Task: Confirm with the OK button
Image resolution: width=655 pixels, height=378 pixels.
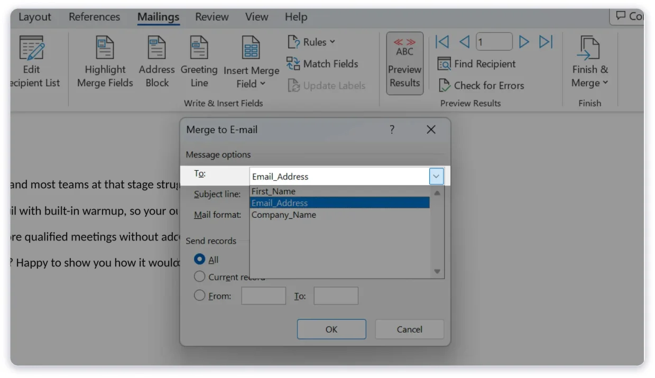Action: tap(331, 329)
